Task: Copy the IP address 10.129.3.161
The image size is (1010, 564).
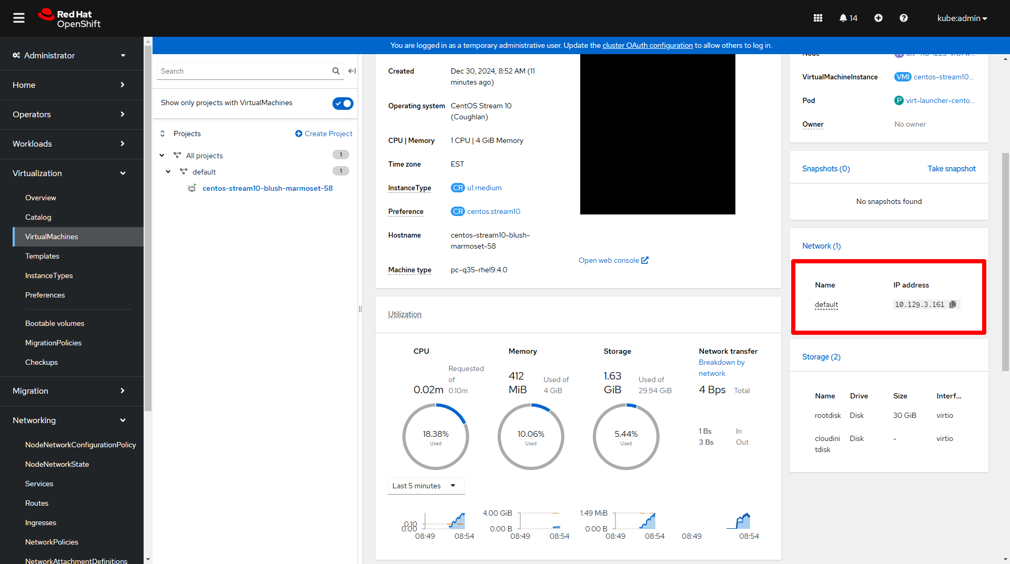Action: [x=952, y=305]
